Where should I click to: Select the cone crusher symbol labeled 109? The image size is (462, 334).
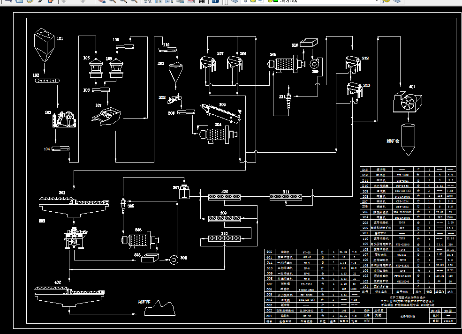[x=116, y=68]
